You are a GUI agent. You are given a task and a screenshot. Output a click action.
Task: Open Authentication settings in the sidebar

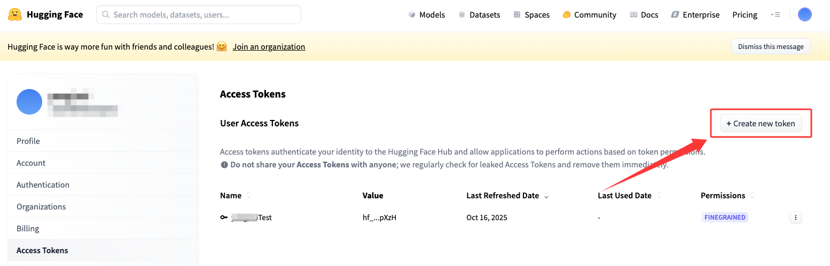pos(43,184)
